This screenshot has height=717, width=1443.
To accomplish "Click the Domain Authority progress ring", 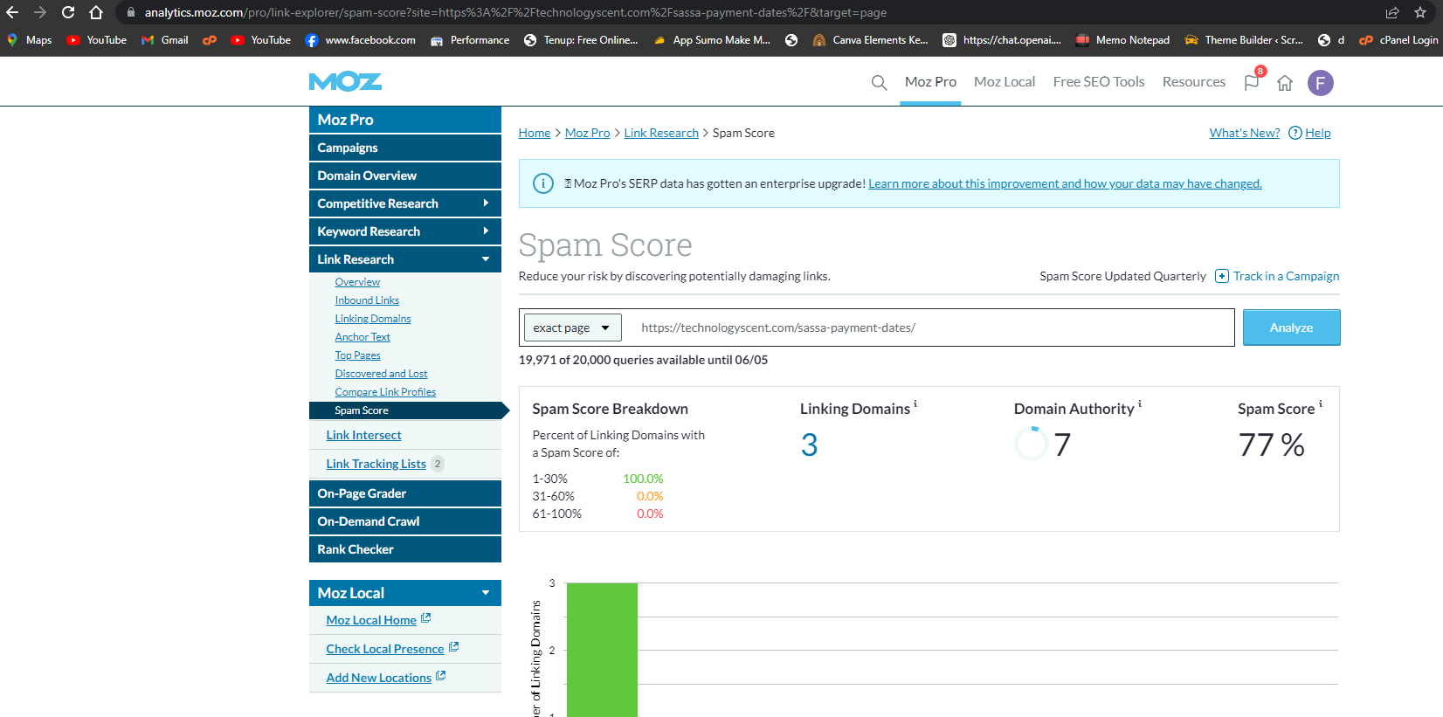I will [1031, 444].
